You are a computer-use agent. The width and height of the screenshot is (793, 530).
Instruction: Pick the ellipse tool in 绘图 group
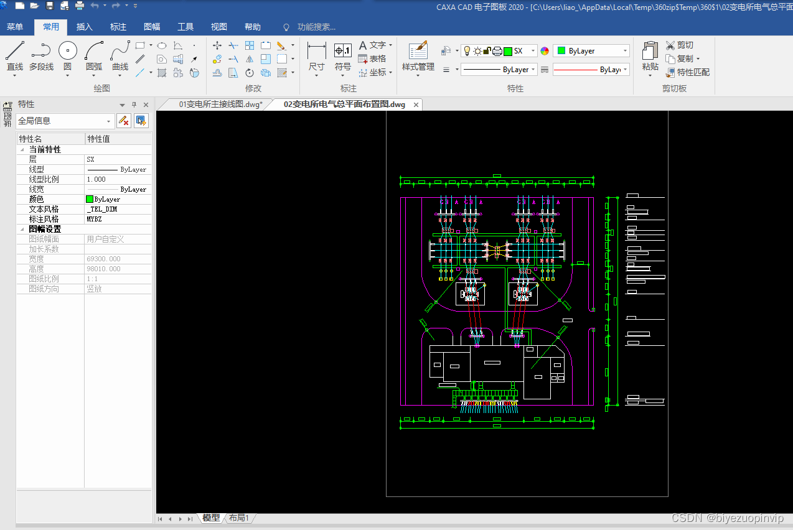pos(161,45)
